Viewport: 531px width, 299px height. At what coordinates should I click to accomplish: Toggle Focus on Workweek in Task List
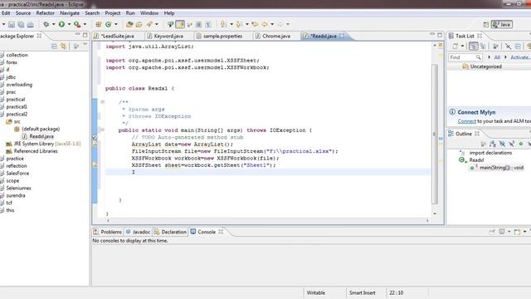click(x=495, y=47)
